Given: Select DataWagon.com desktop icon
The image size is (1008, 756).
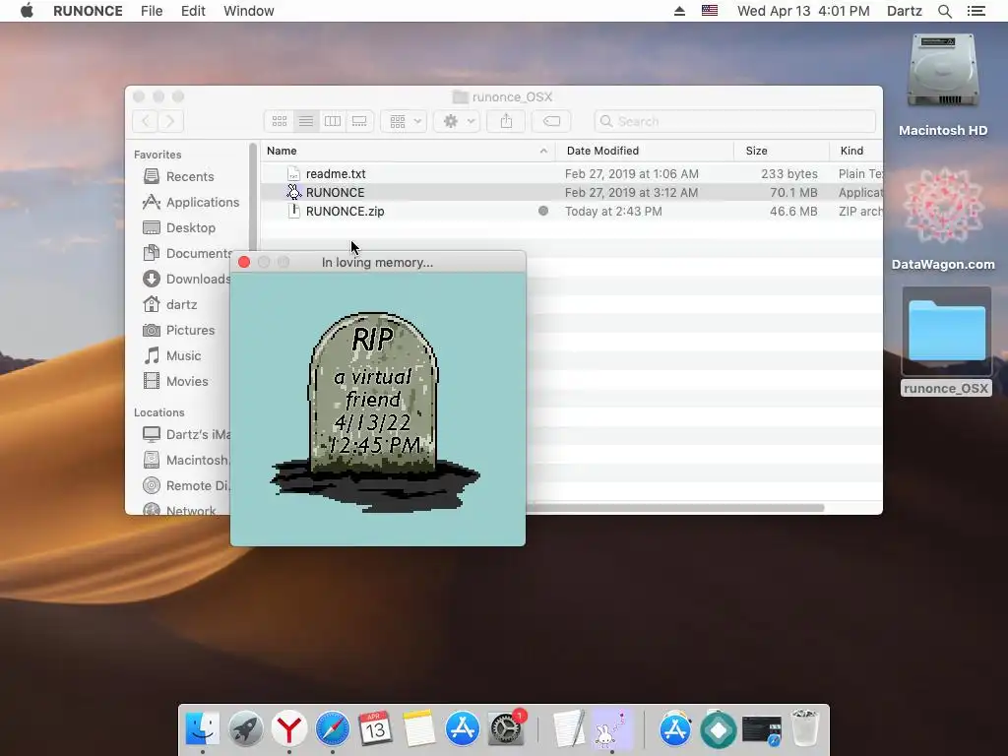Looking at the screenshot, I should (943, 219).
